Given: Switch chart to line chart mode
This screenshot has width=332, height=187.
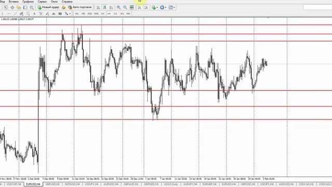Looking at the screenshot, I should point(111,7).
